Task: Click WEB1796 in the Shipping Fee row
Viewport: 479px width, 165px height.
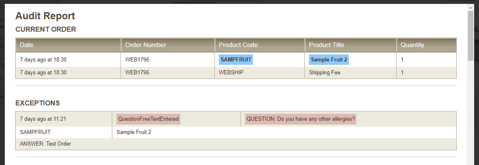Action: [x=137, y=72]
